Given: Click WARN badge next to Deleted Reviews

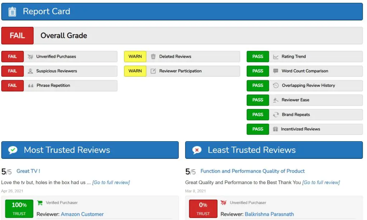Looking at the screenshot, I should click(135, 57).
